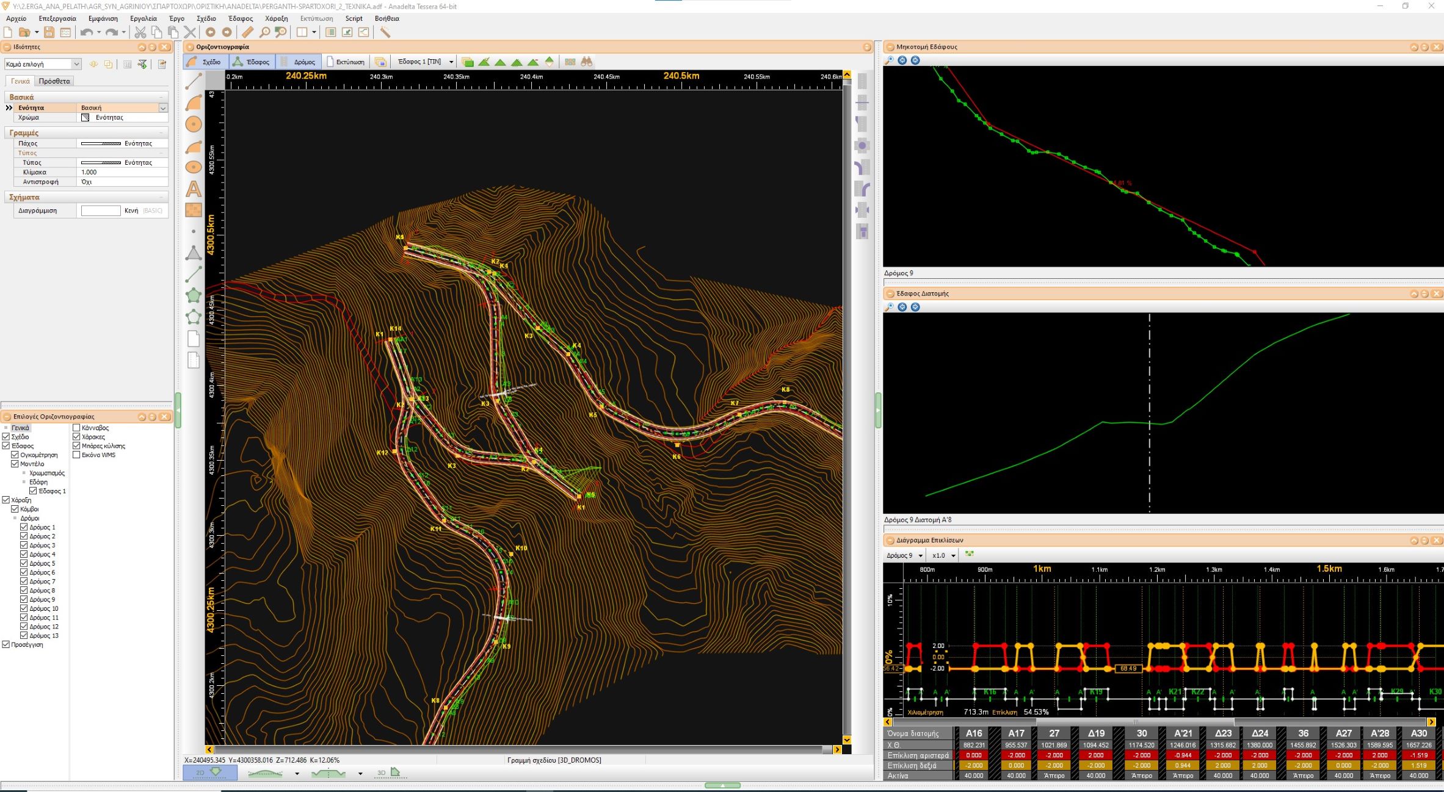
Task: Select the text 'A' tool
Action: click(194, 189)
